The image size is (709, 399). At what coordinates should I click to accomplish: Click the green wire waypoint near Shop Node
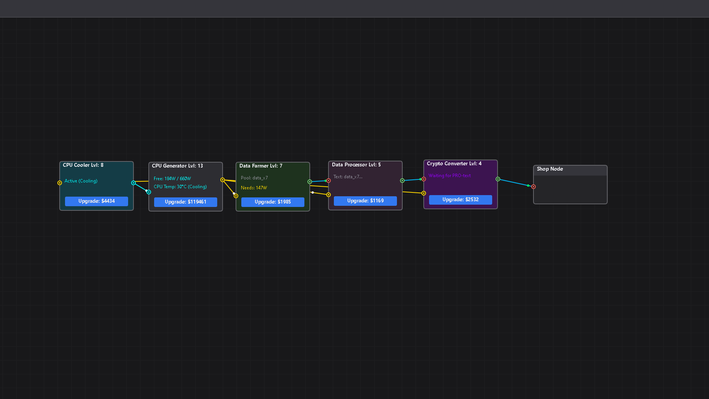tap(528, 186)
